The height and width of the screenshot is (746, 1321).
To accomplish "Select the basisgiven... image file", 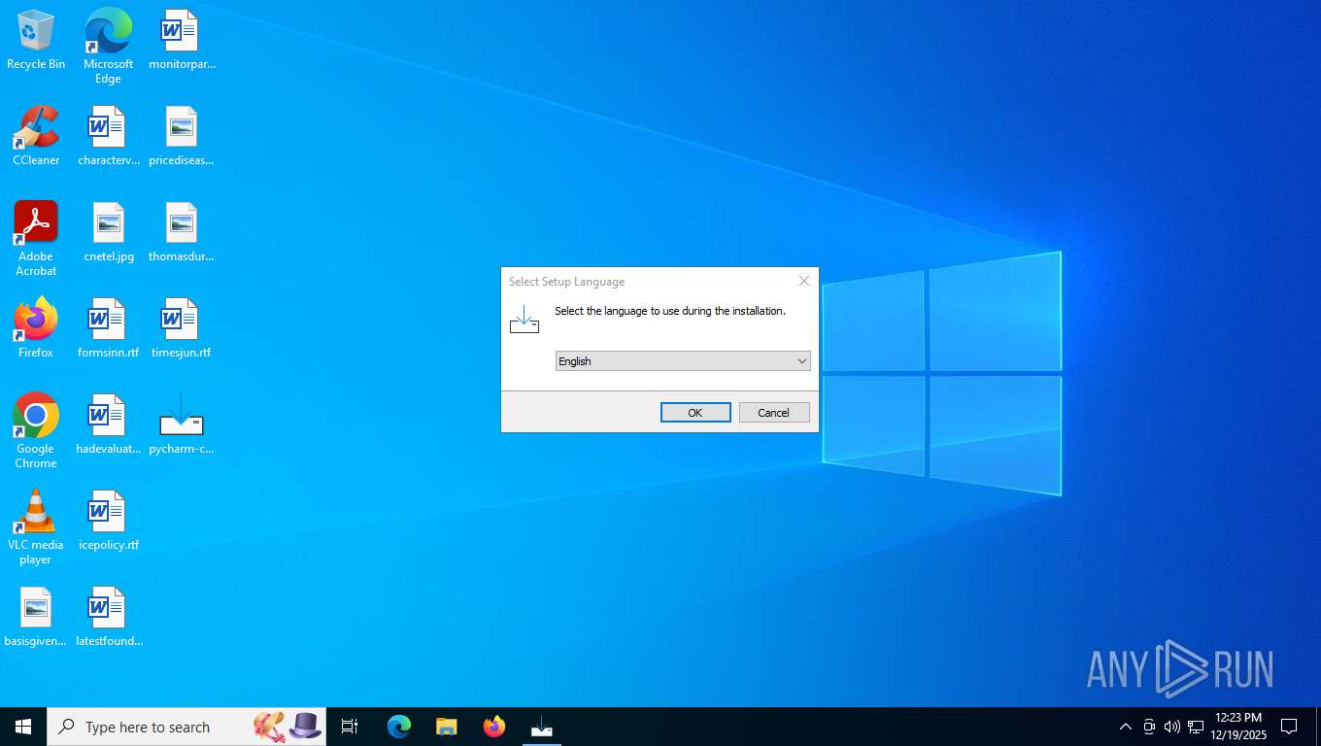I will pyautogui.click(x=36, y=618).
